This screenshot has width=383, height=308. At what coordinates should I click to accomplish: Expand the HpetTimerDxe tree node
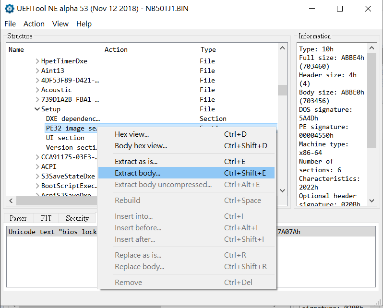[37, 61]
